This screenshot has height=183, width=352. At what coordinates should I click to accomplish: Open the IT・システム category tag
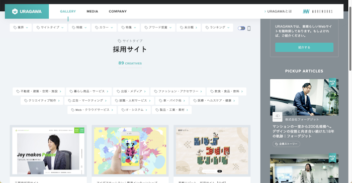[x=134, y=110]
